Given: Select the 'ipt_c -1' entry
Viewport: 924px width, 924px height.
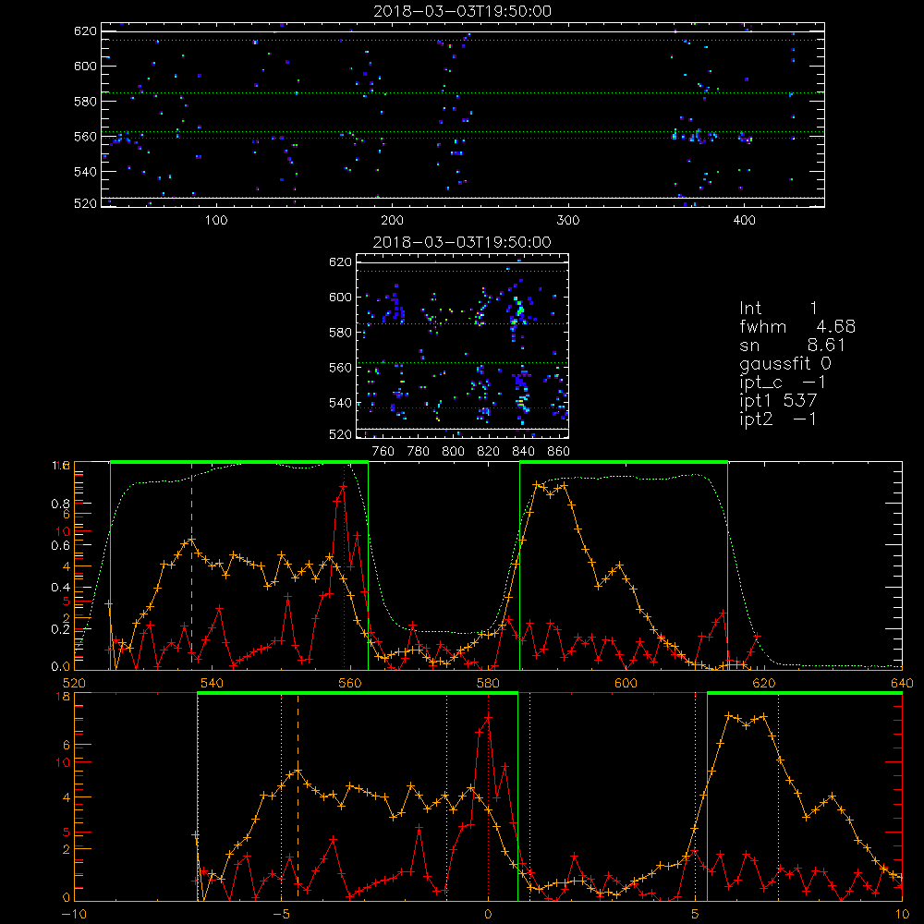Looking at the screenshot, I should pyautogui.click(x=783, y=383).
